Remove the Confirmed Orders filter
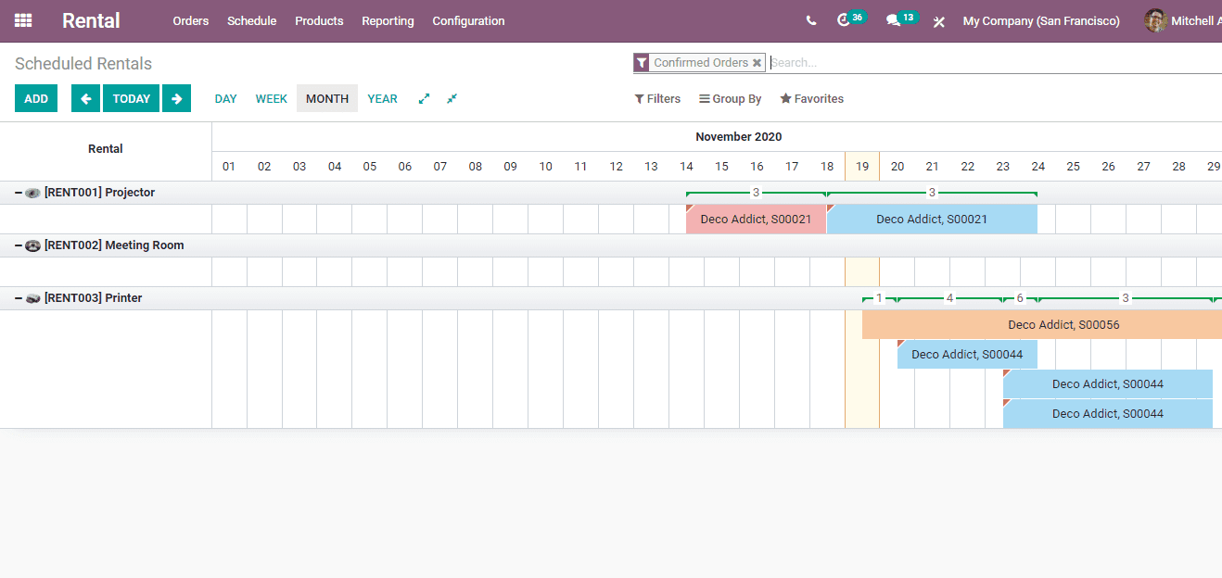The width and height of the screenshot is (1222, 578). point(757,63)
